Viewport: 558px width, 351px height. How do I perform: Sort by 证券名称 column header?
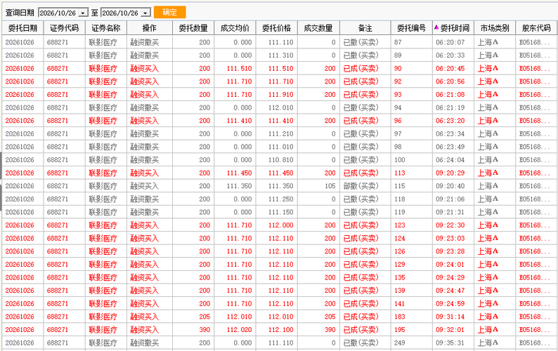point(106,28)
